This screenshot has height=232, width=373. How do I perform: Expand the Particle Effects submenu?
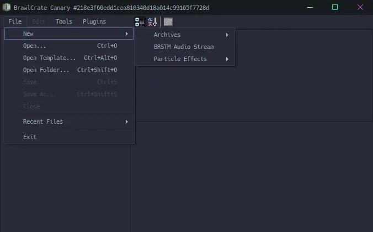[x=185, y=59]
